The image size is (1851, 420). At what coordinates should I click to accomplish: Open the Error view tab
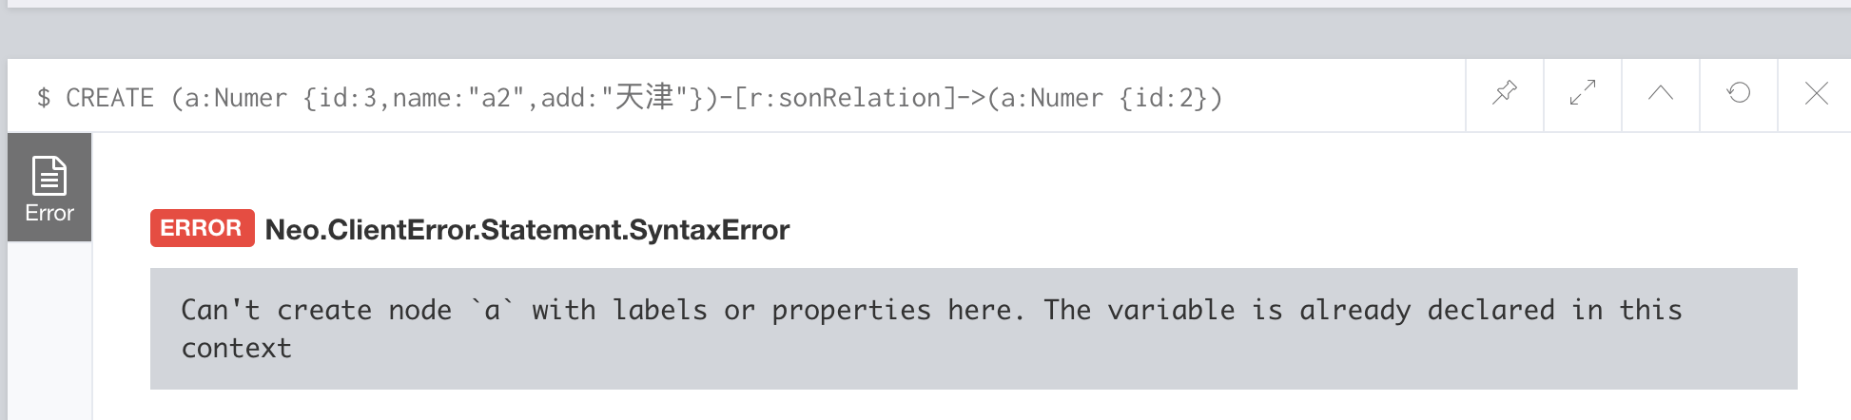click(49, 188)
